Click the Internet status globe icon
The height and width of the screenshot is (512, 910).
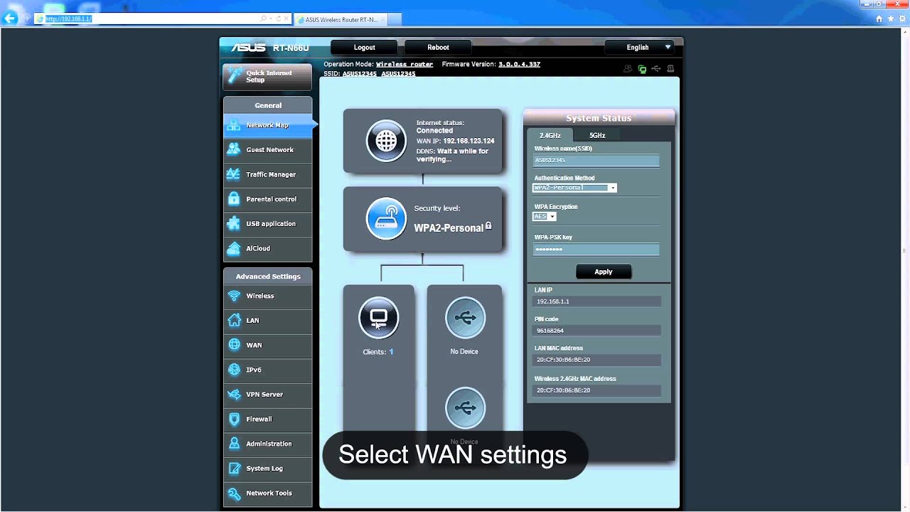(x=386, y=140)
